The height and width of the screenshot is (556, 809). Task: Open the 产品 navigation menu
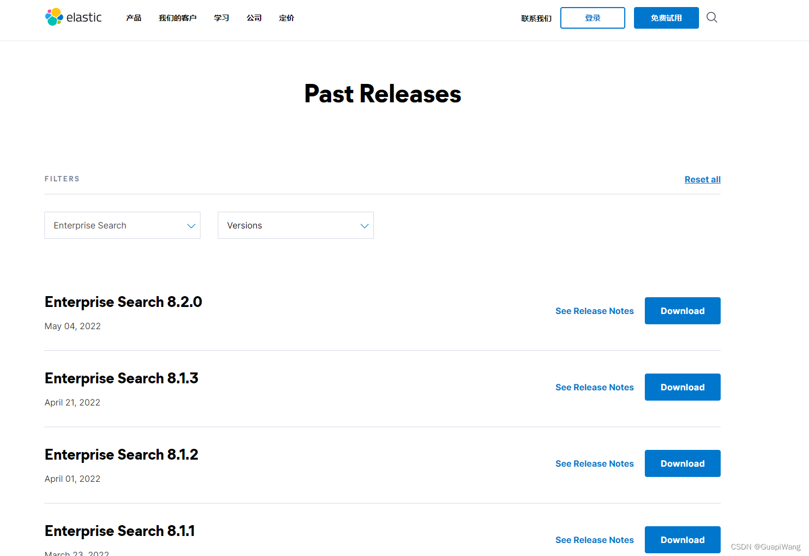click(x=133, y=18)
